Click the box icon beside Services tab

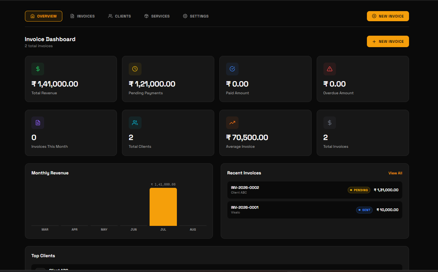click(x=146, y=16)
